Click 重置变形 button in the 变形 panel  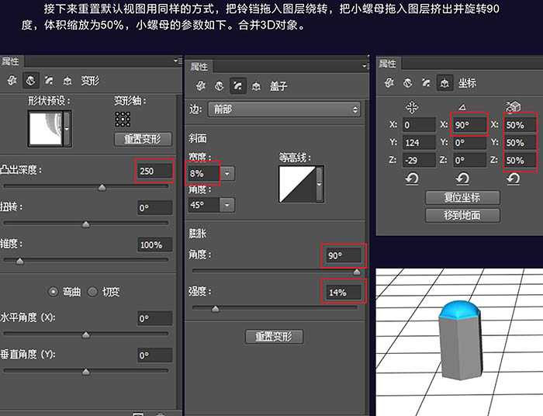143,139
